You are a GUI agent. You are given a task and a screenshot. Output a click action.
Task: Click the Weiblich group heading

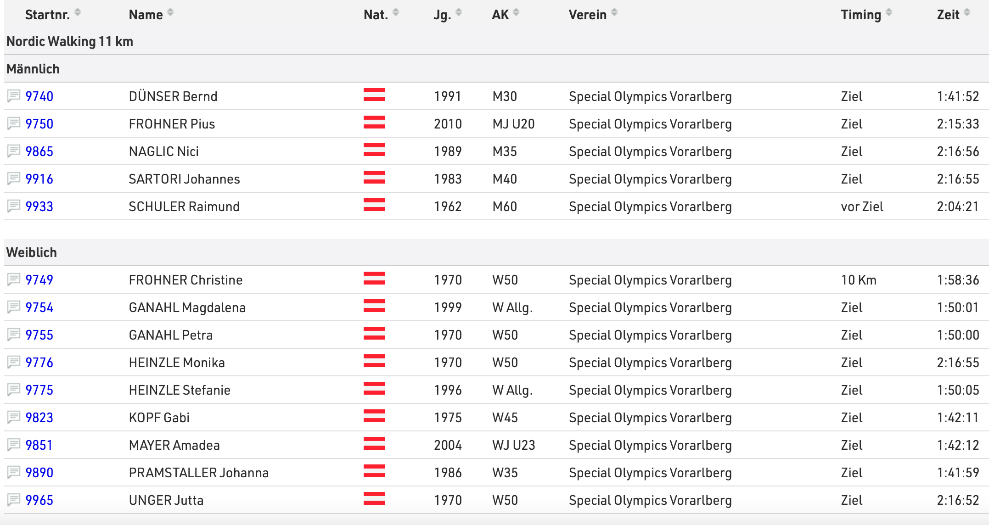coord(32,252)
